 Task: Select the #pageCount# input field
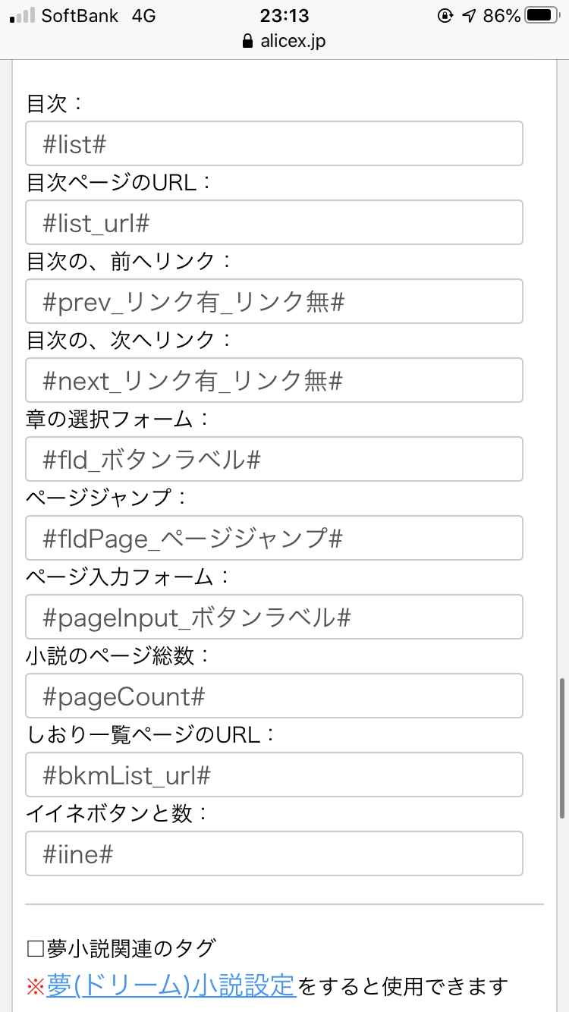[x=274, y=696]
